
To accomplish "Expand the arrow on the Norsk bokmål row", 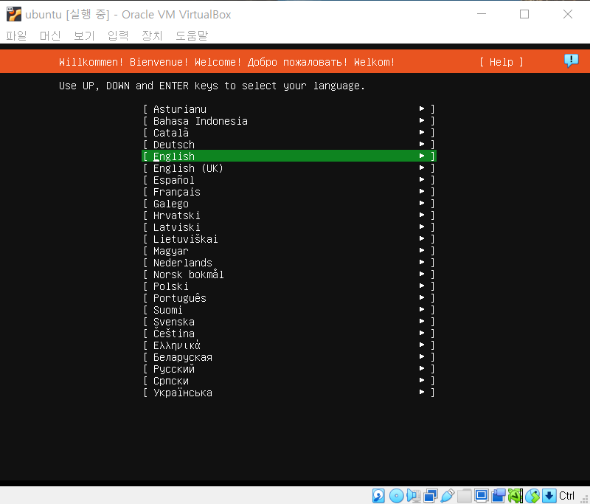I will pyautogui.click(x=422, y=274).
